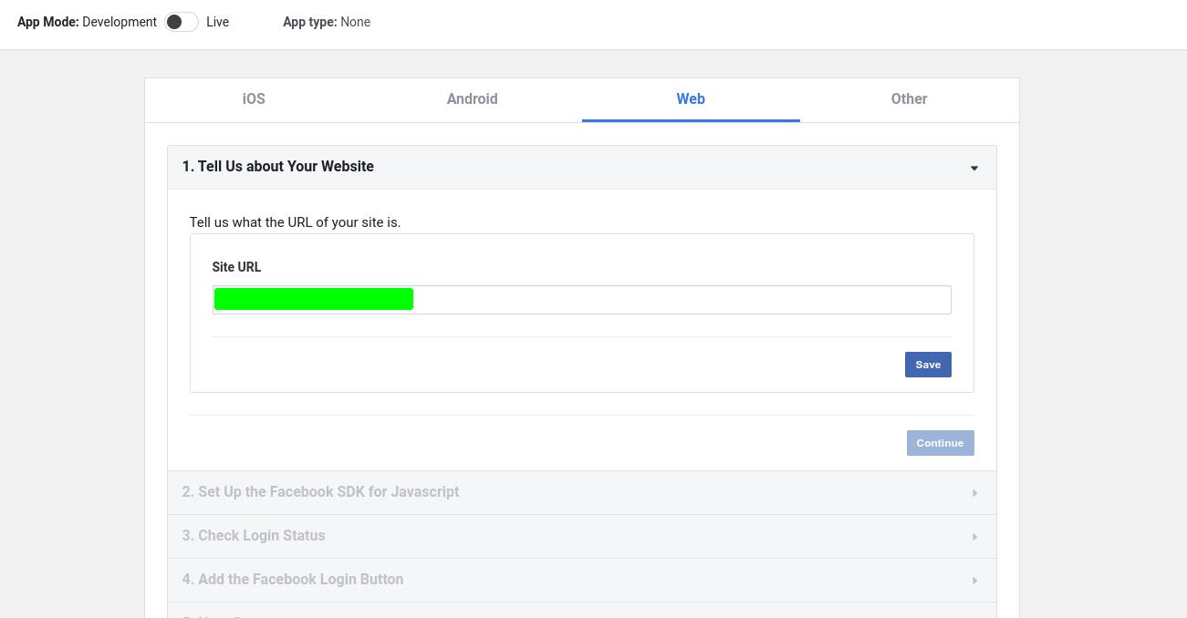Select the Web platform tab
Image resolution: width=1187 pixels, height=618 pixels.
[691, 99]
